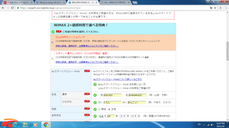
Task: Close the '3 Cách chụp ảnh màn hình' tab
Action: tap(32, 3)
